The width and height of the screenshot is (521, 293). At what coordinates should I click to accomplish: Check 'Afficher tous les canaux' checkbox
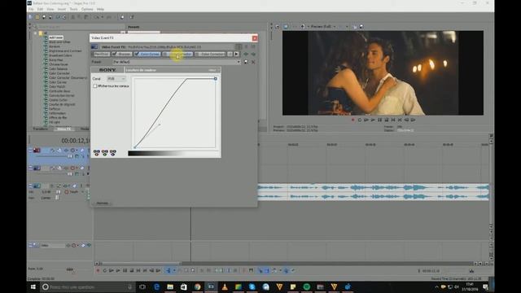[x=95, y=86]
